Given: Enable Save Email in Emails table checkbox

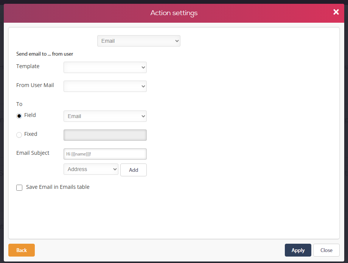Looking at the screenshot, I should [x=19, y=188].
